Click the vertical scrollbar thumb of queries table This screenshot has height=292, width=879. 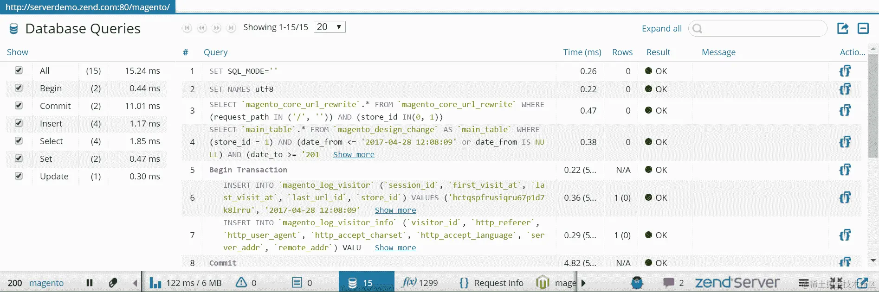873,105
